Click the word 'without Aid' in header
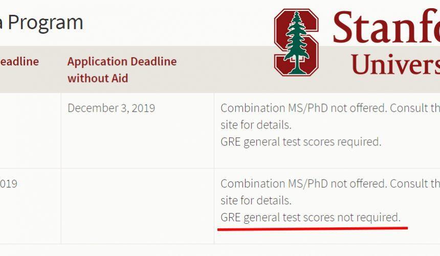The height and width of the screenshot is (256, 440). point(98,78)
